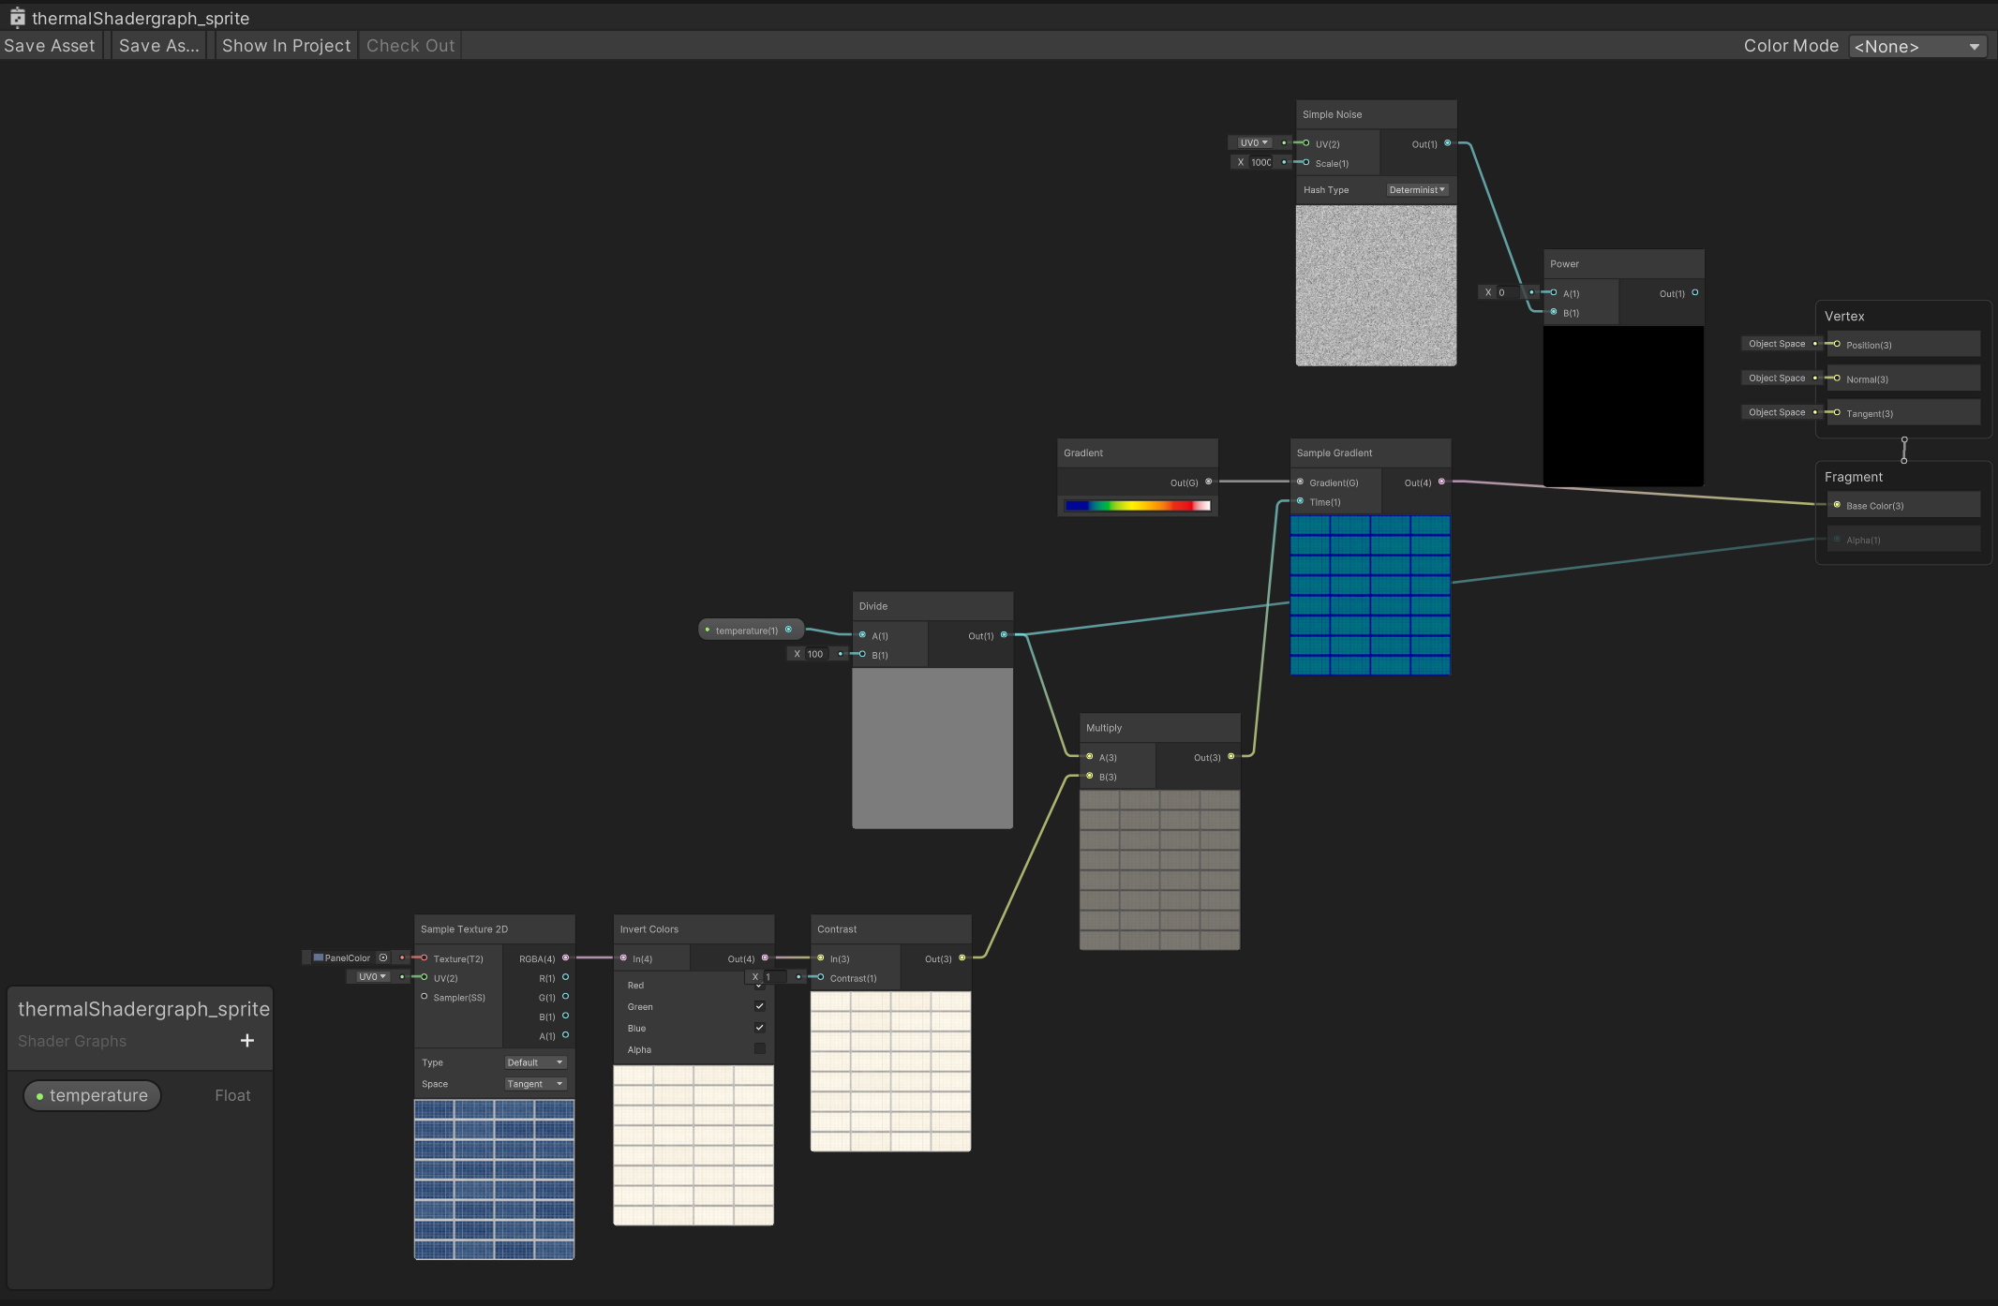Click the PanelColor texture picker circle icon
This screenshot has height=1306, width=1998.
(x=383, y=957)
